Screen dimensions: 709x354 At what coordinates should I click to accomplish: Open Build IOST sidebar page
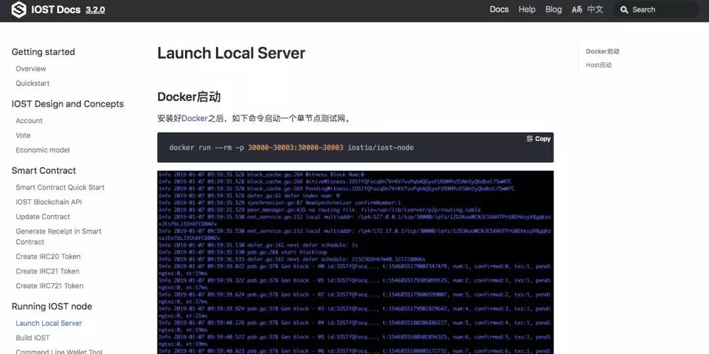[x=33, y=338]
